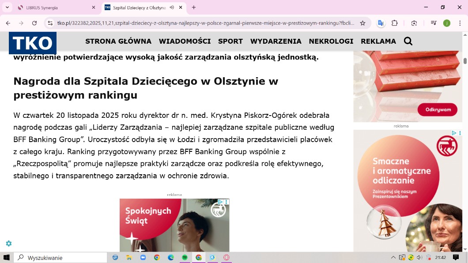This screenshot has height=263, width=468.
Task: Open the TKO site search
Action: coord(408,41)
